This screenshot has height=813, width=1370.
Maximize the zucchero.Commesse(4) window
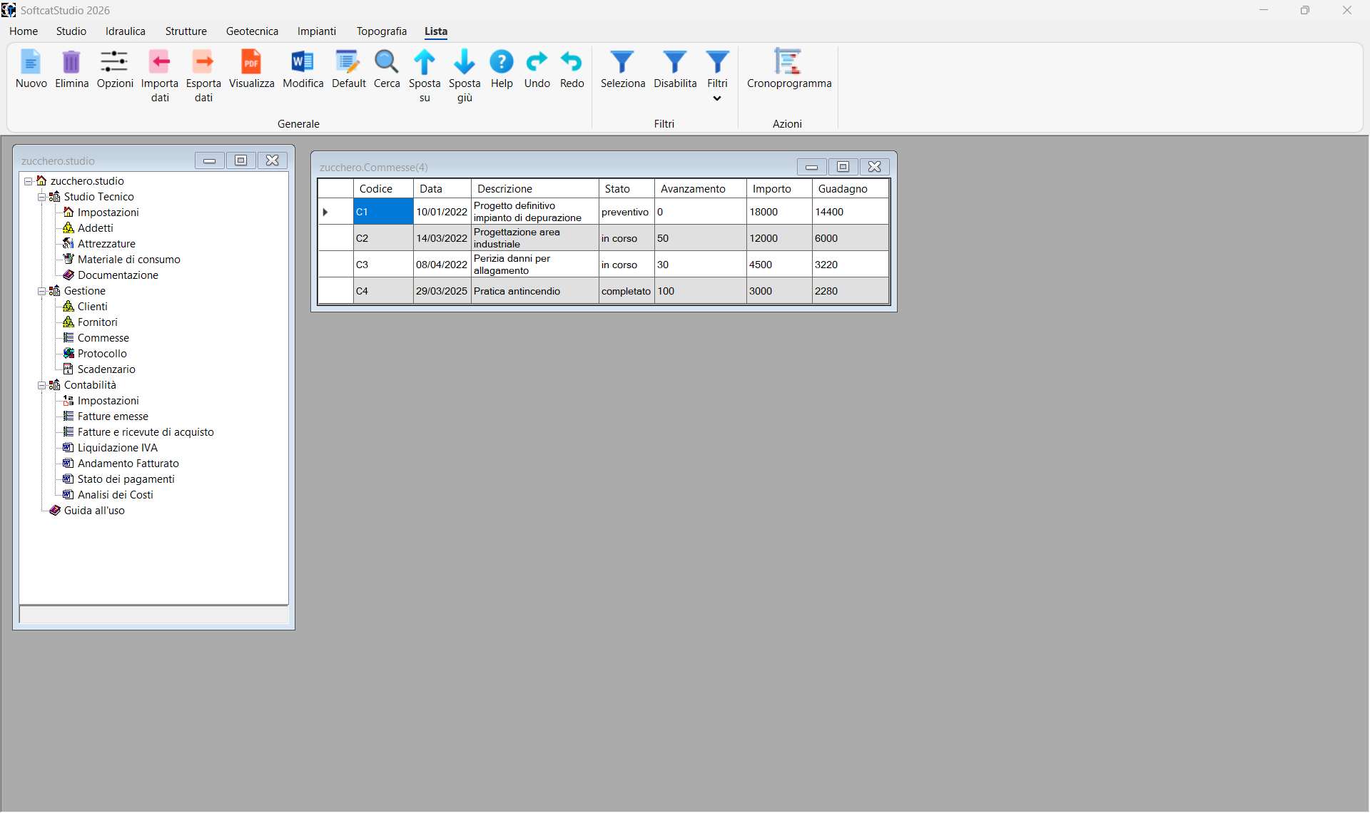pos(843,167)
